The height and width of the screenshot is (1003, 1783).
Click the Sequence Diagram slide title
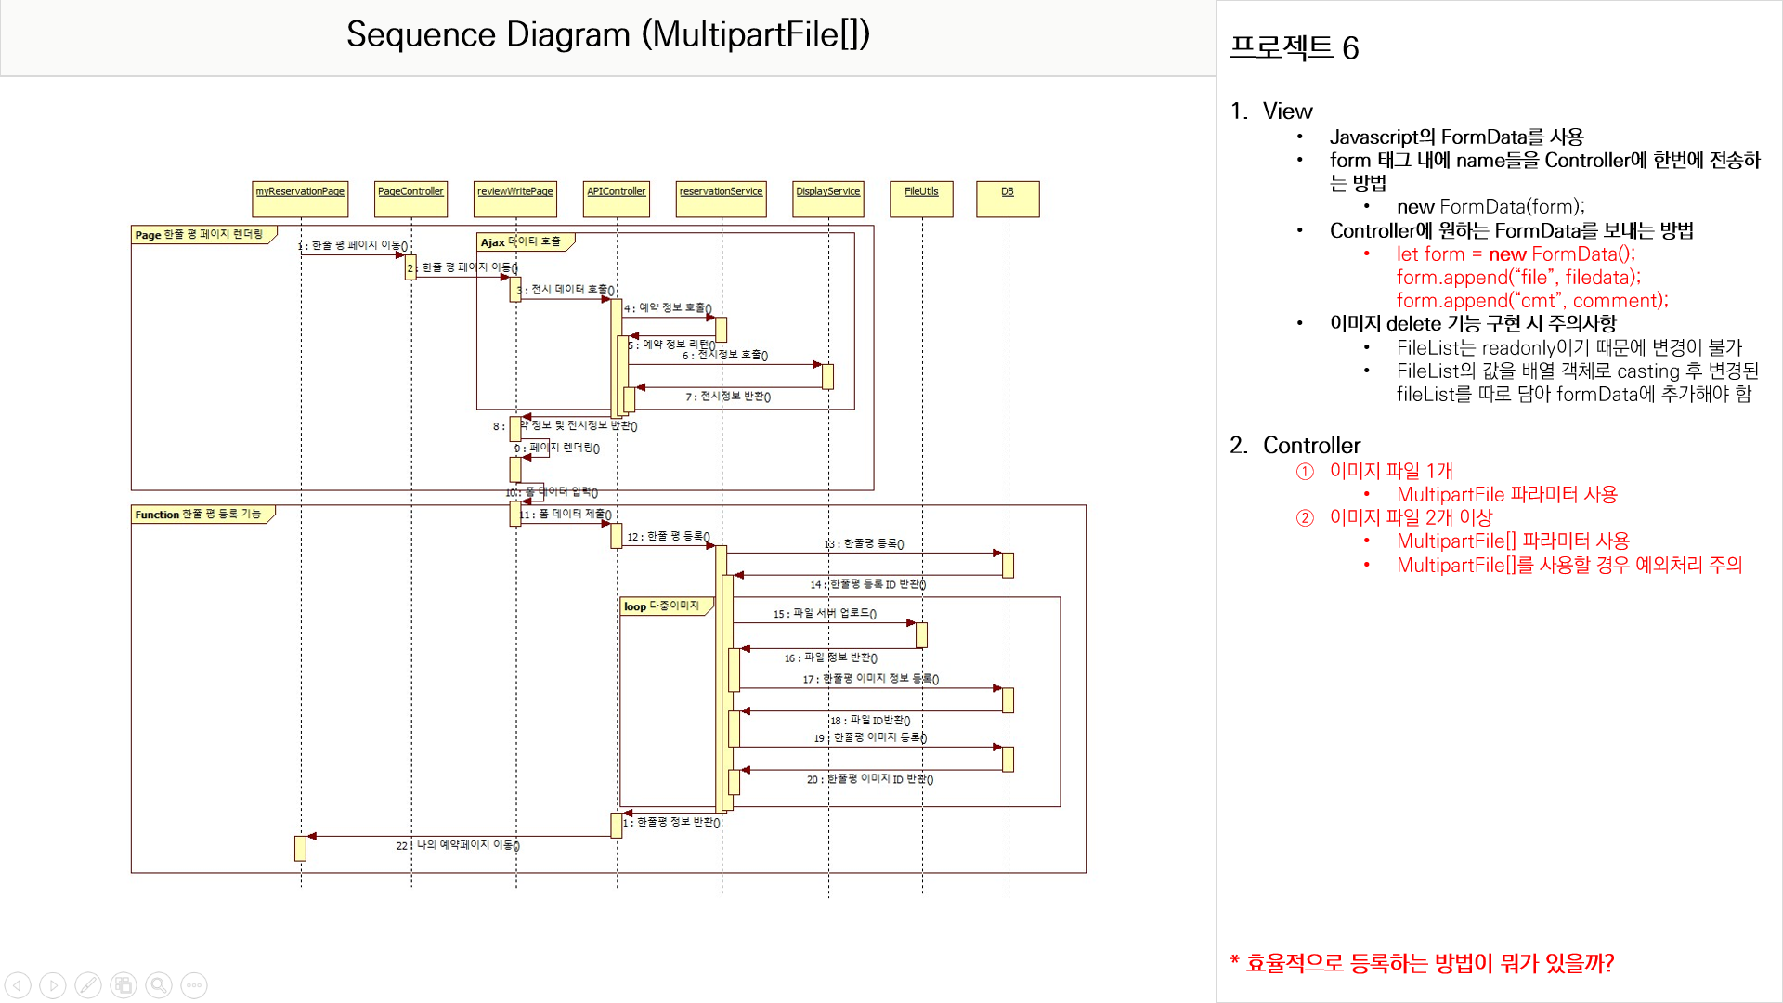click(x=608, y=35)
